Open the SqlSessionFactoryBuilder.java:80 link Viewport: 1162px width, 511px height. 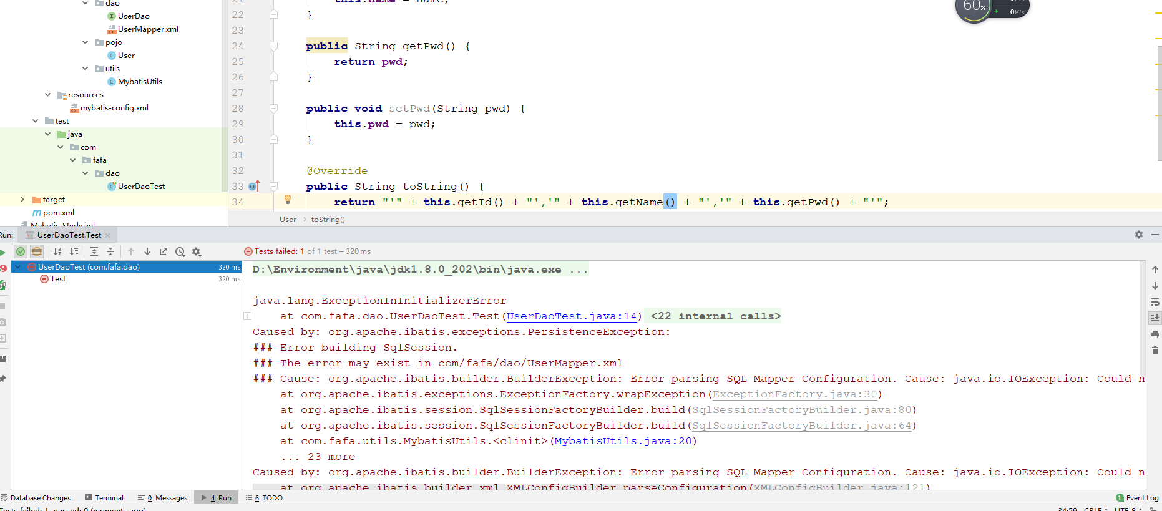coord(801,410)
